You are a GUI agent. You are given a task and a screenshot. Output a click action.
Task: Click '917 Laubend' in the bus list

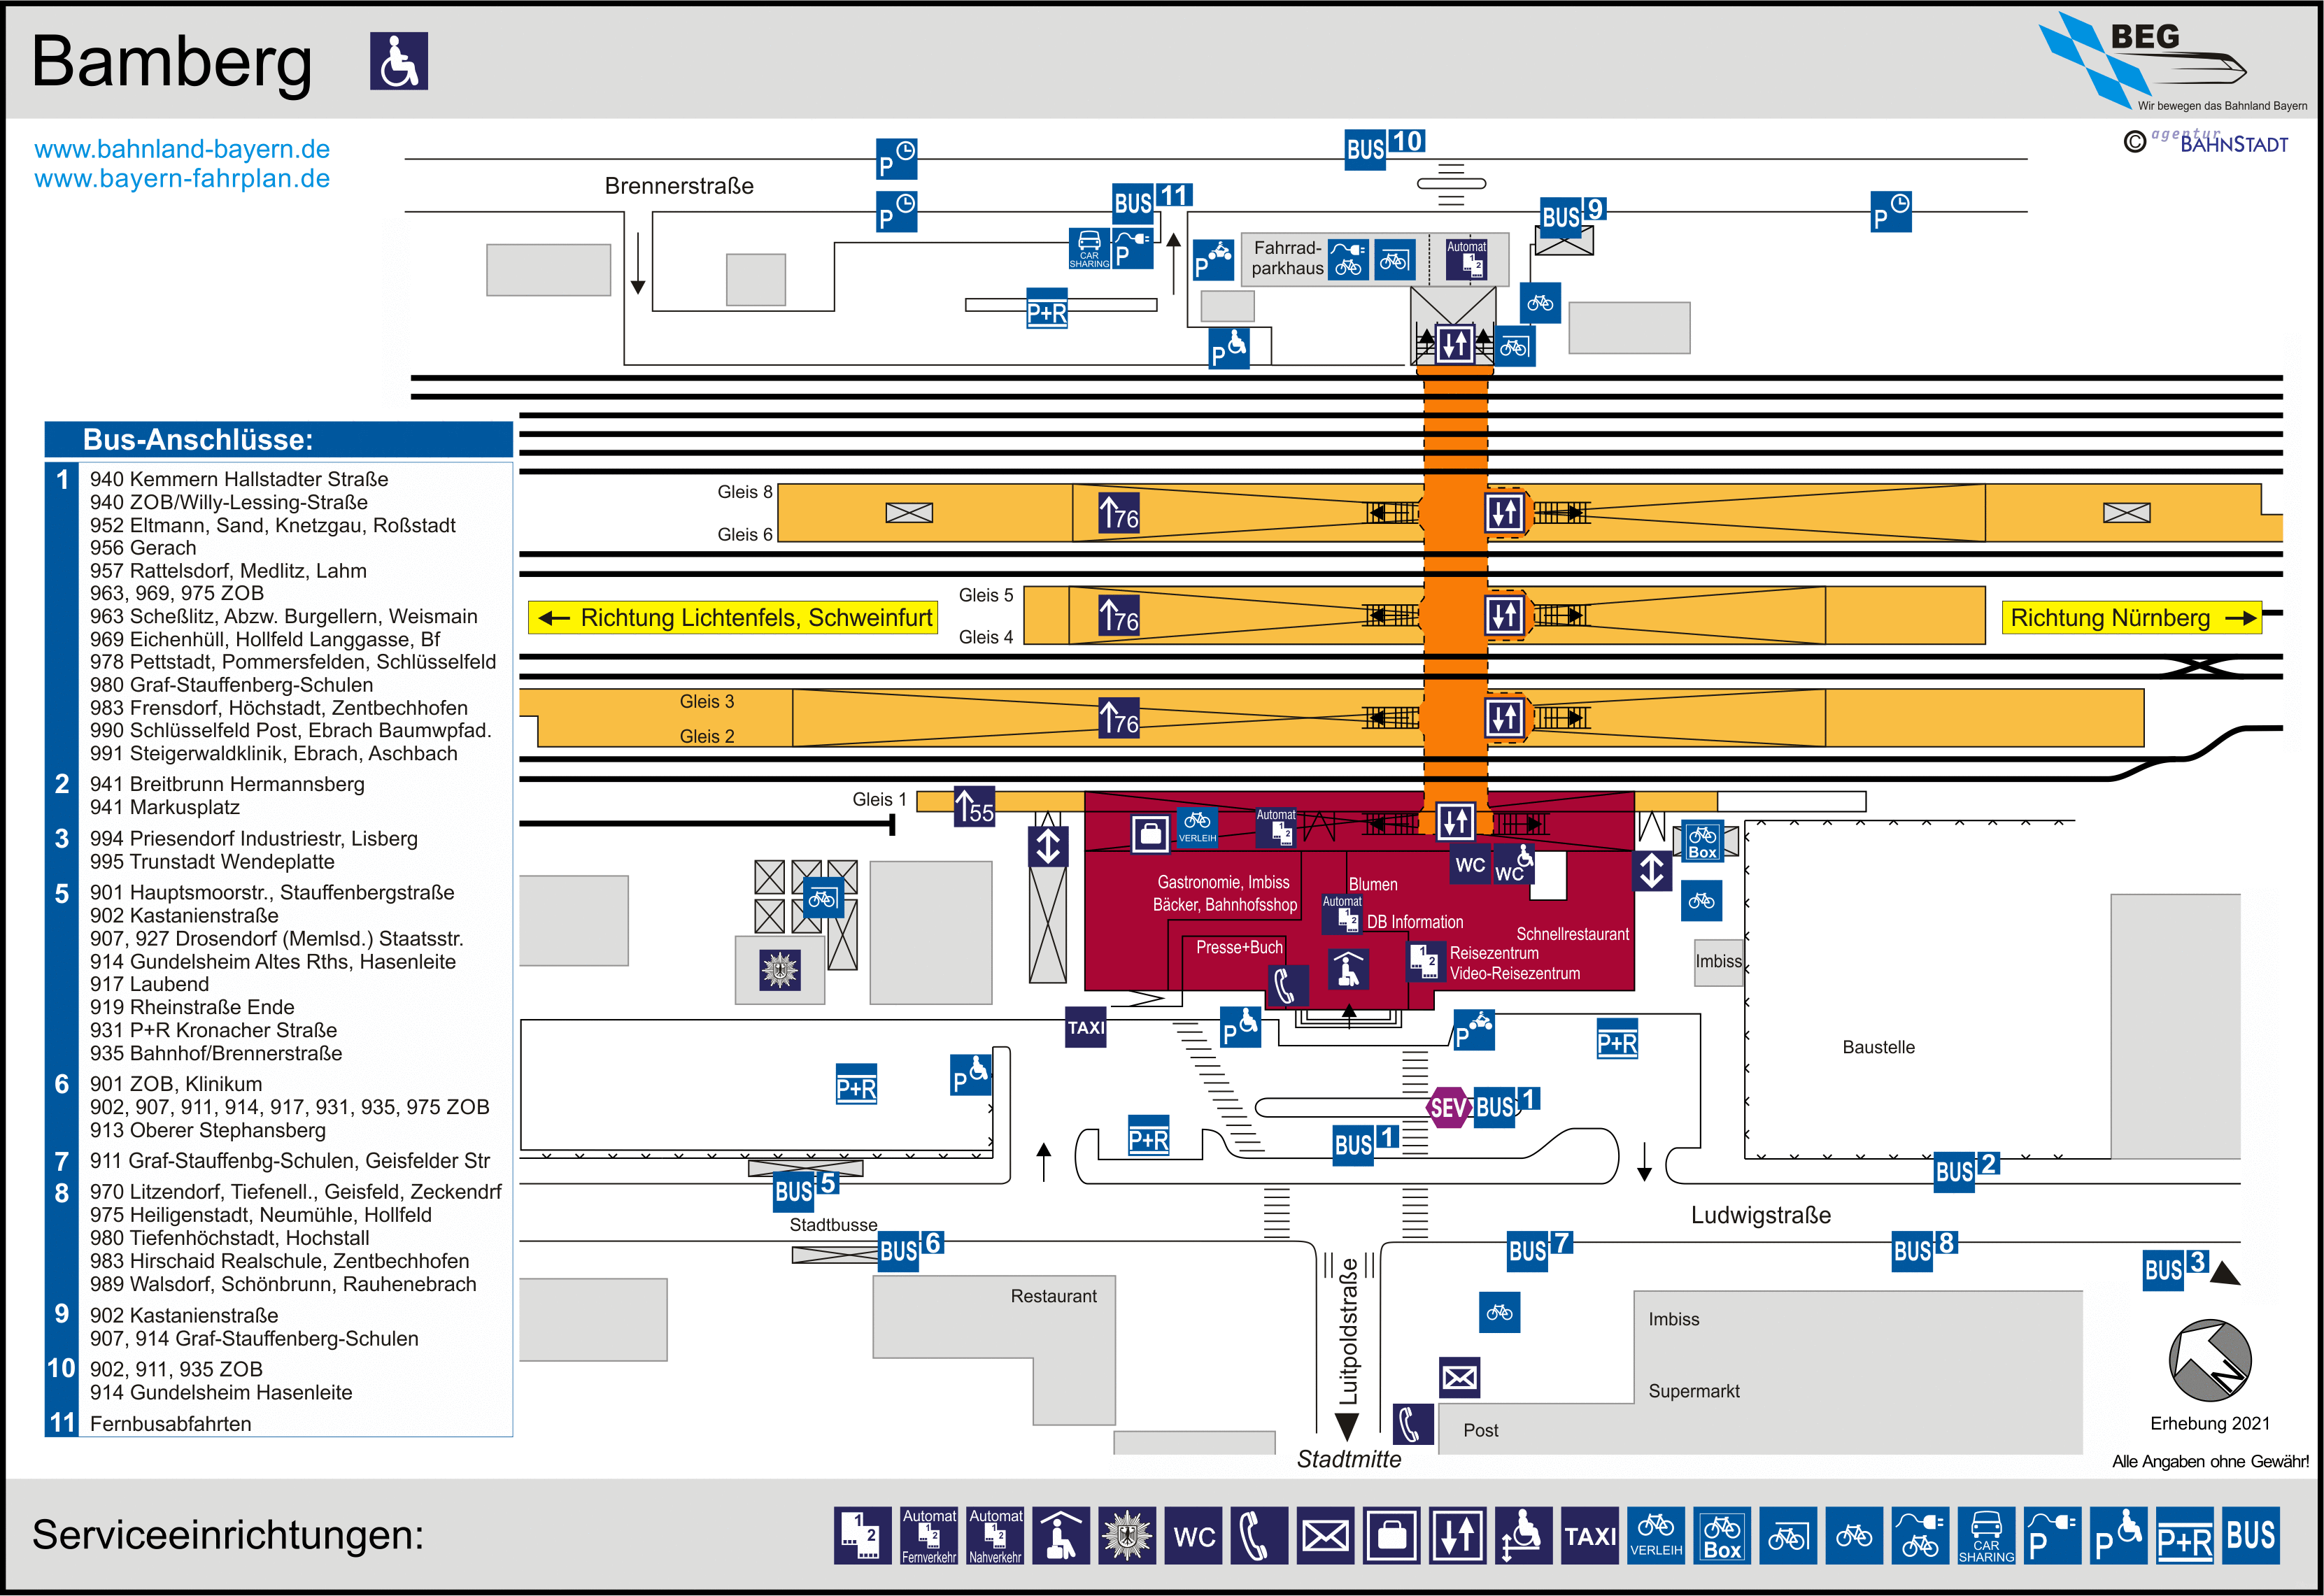point(150,985)
